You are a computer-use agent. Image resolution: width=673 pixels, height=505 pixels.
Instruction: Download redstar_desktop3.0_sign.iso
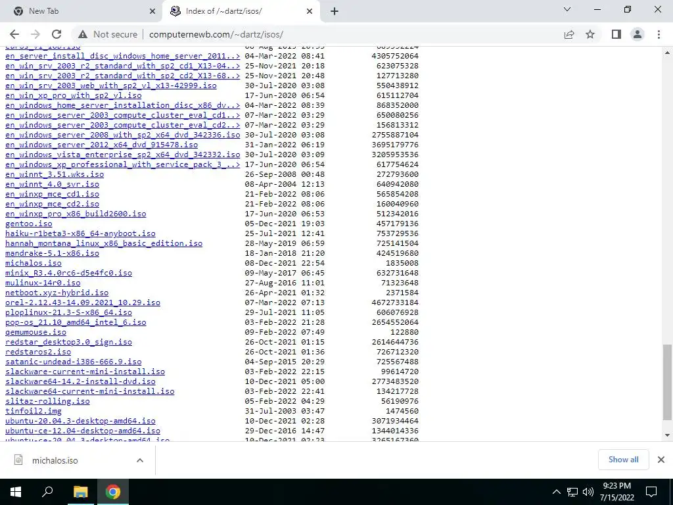coord(68,342)
